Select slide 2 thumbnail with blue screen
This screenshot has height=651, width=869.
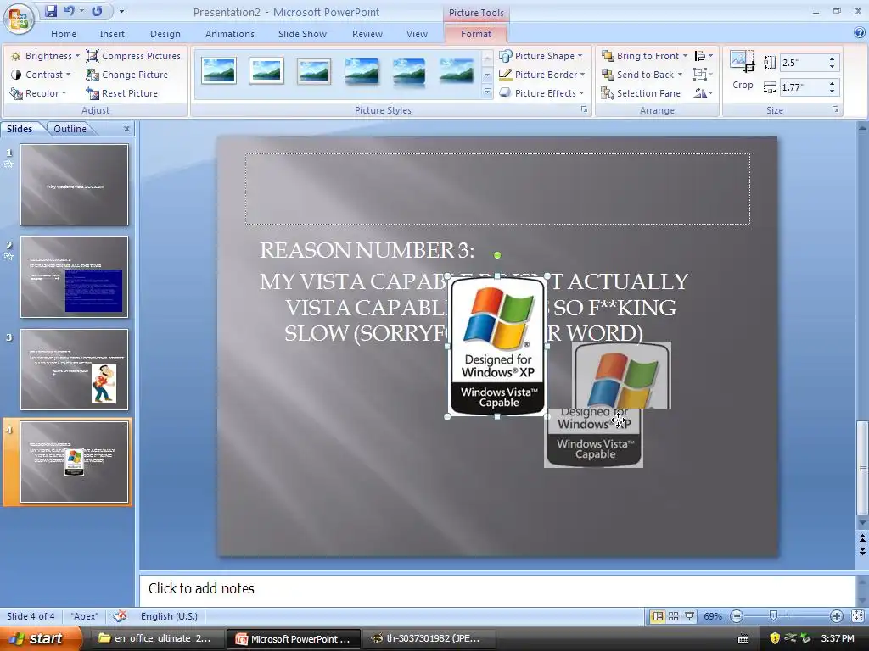[x=75, y=277]
